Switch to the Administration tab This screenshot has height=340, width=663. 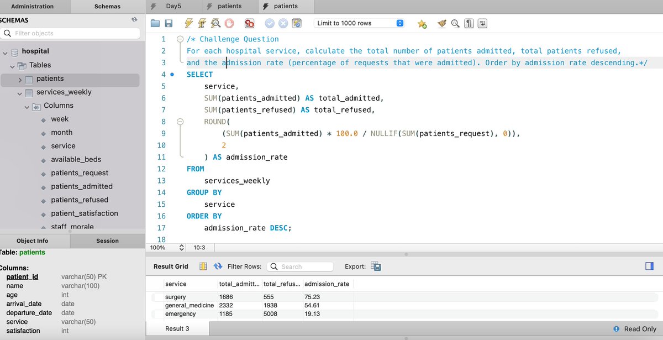pyautogui.click(x=33, y=7)
